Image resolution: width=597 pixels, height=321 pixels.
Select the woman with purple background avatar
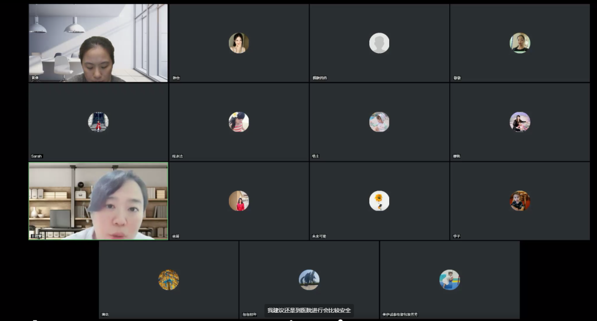(x=520, y=122)
